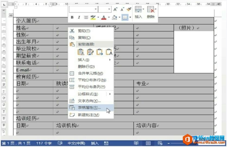Switch to Print Layout view
Viewport: 227px width, 147px height.
[x=148, y=143]
